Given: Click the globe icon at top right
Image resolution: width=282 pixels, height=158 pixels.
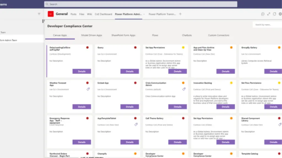Looking at the screenshot, I should click(x=280, y=14).
